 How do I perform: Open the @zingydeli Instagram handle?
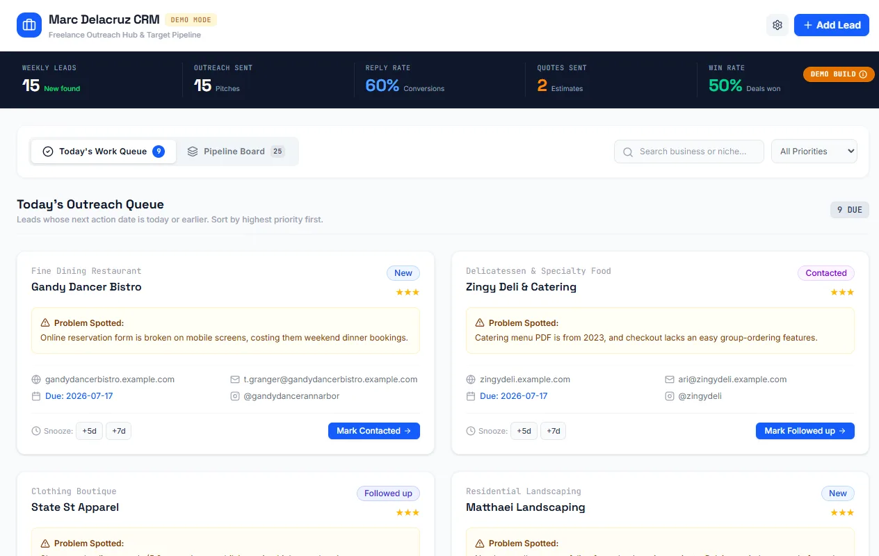click(x=700, y=396)
